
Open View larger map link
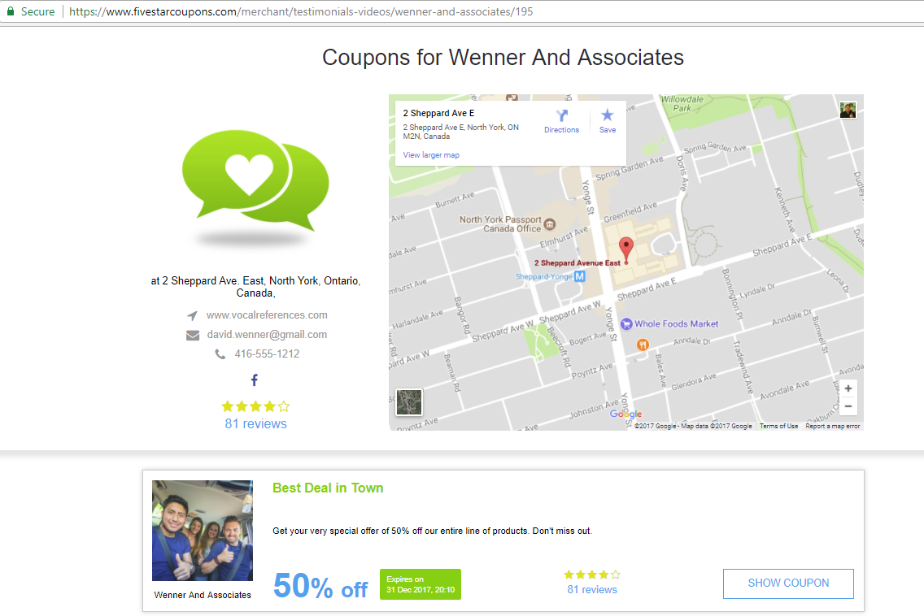431,155
